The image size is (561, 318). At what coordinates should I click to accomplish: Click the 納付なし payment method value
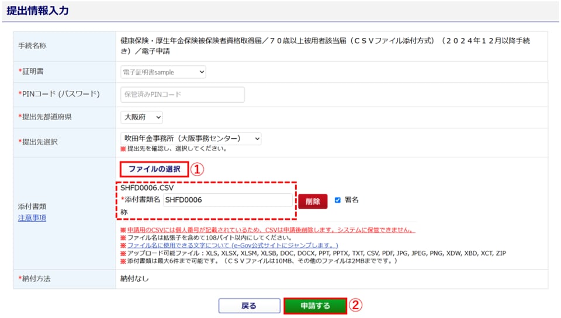135,278
